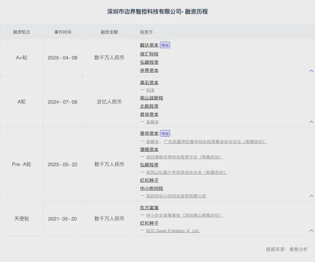Collapse the A+轮 investor list chevron
This screenshot has height=262, width=315.
(311, 71)
